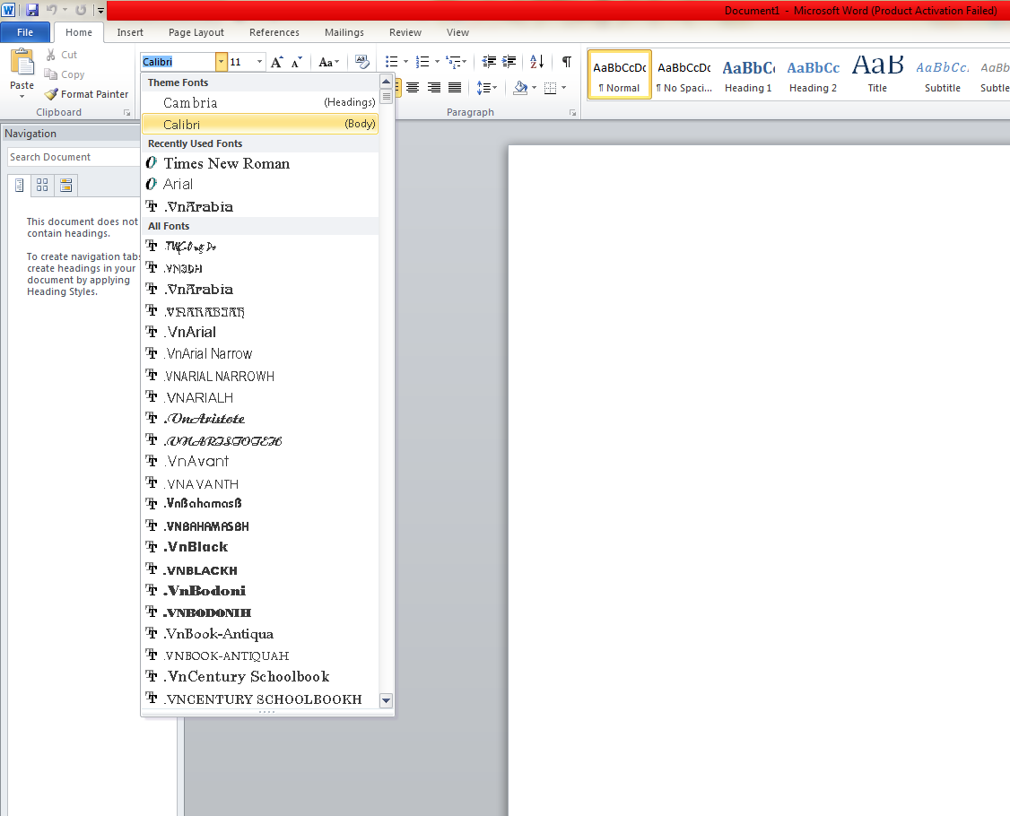1010x816 pixels.
Task: Browse pages tab in Navigation pane
Action: point(42,186)
